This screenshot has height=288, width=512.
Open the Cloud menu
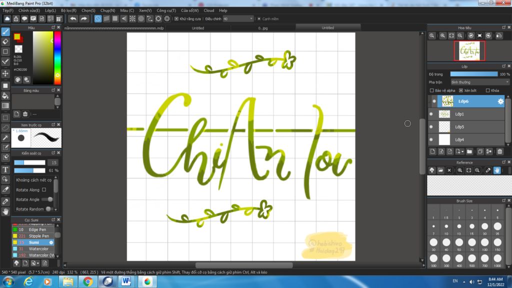click(208, 10)
